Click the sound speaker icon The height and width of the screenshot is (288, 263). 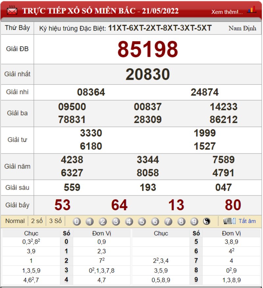229,221
